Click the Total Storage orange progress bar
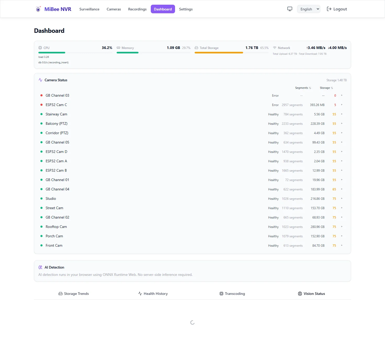 (x=219, y=53)
